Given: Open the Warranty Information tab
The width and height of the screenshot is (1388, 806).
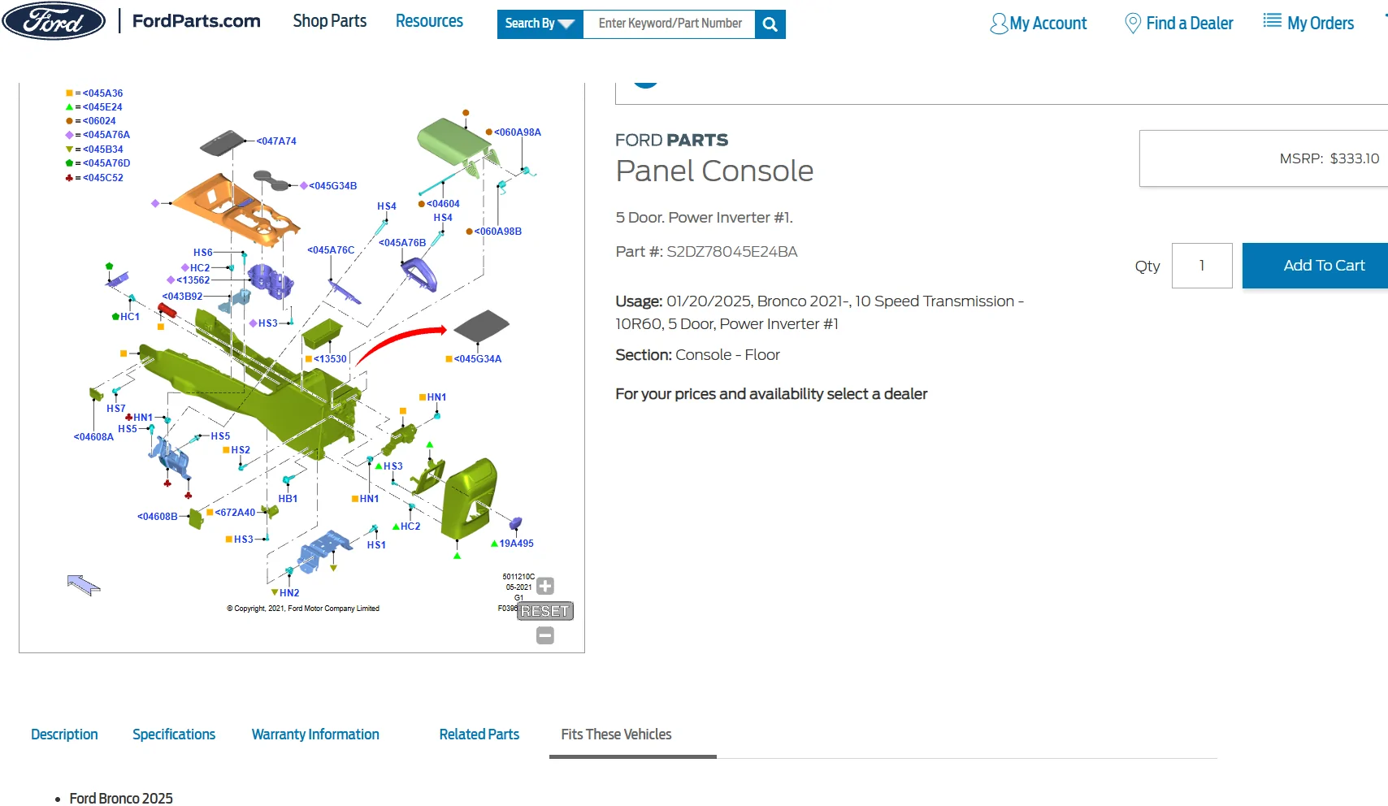Looking at the screenshot, I should point(315,734).
